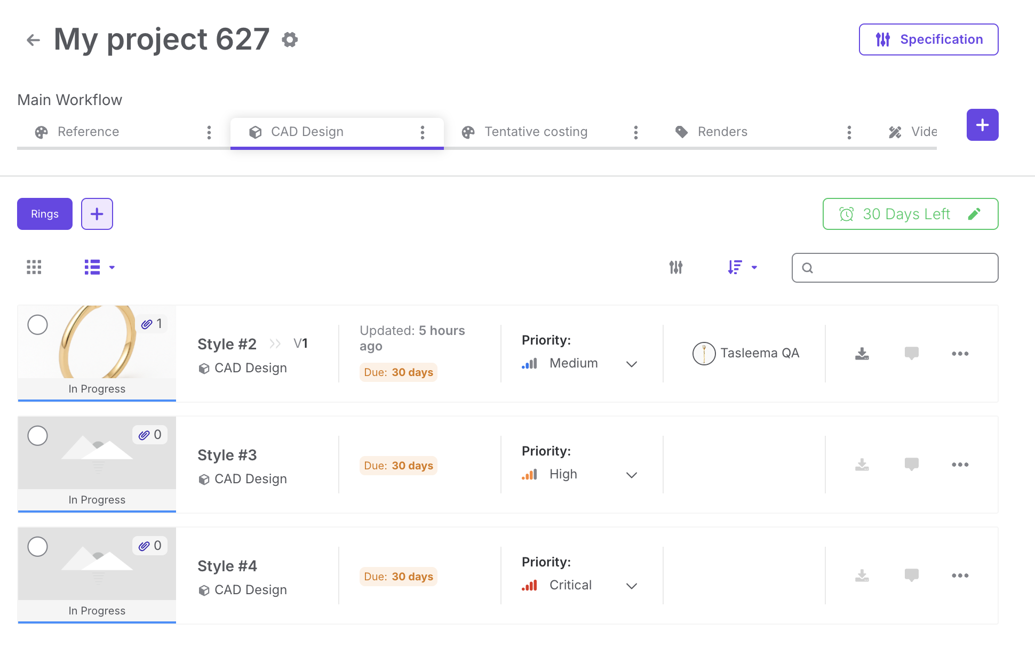This screenshot has width=1035, height=655.
Task: Select the Style #2 checkbox circle
Action: tap(38, 325)
